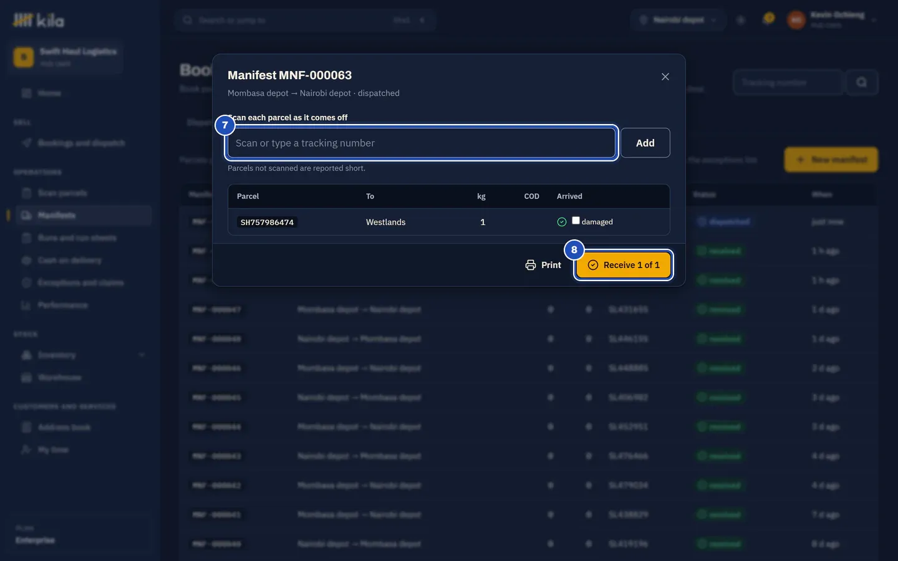Focus the scan tracking number field

[x=422, y=143]
